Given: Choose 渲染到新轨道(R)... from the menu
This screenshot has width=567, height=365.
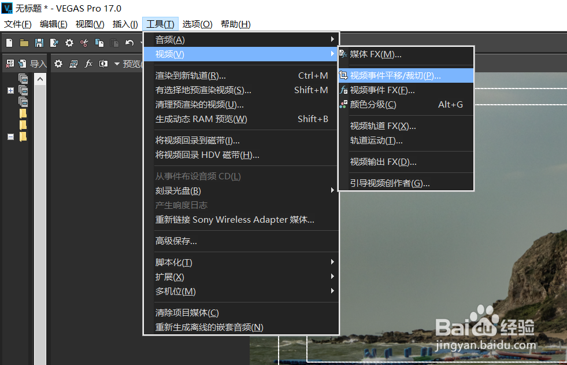Looking at the screenshot, I should coord(241,76).
